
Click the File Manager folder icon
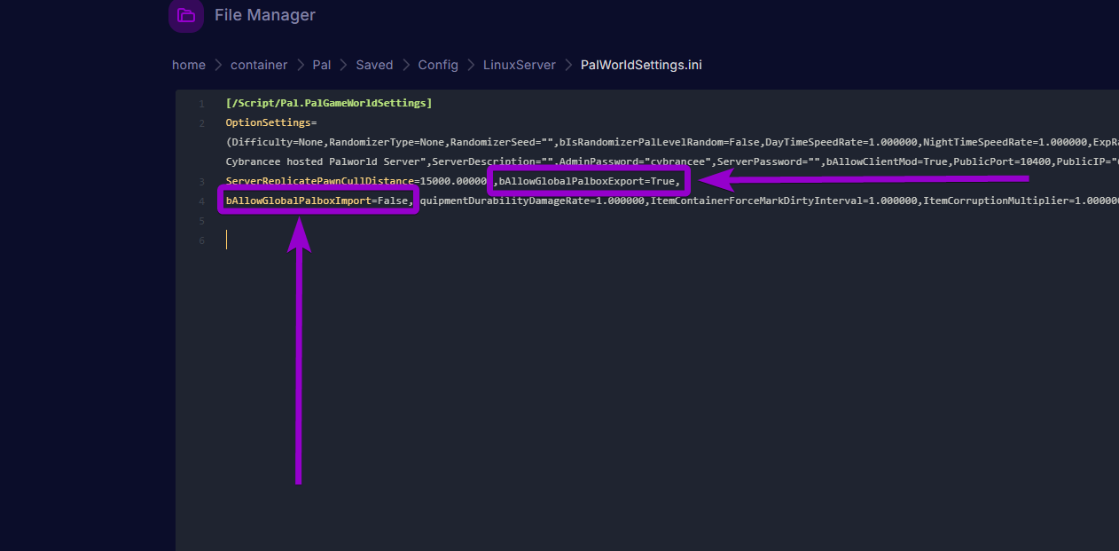point(185,15)
